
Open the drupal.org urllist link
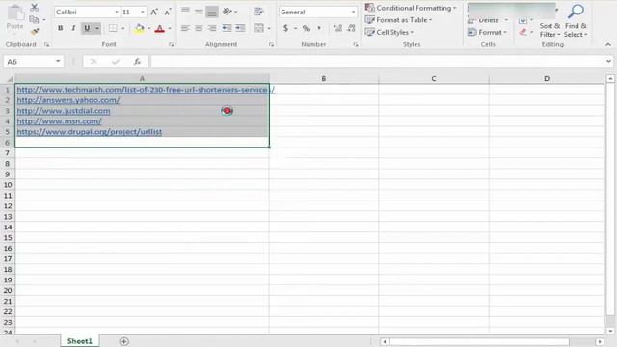click(90, 132)
